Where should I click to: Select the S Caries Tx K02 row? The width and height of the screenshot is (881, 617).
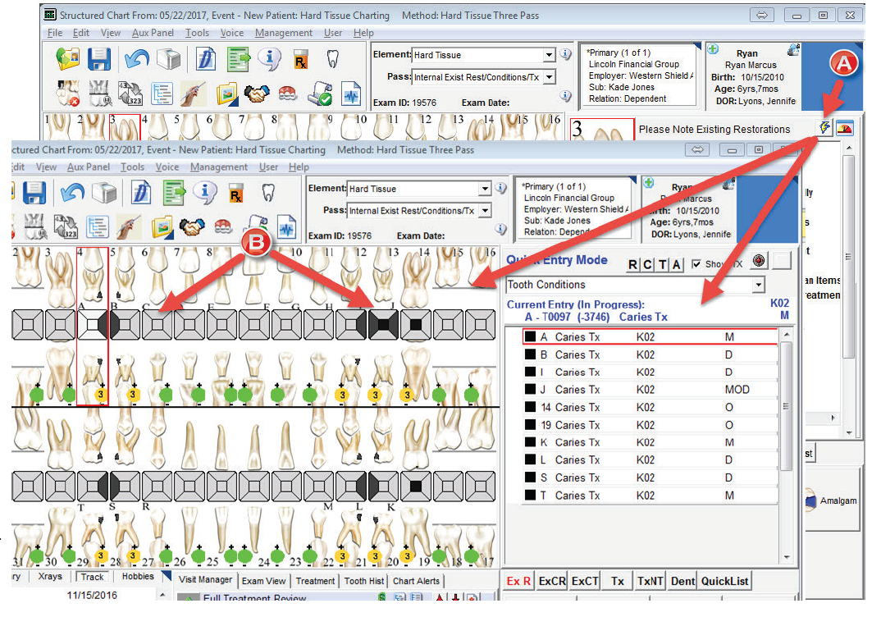pos(650,478)
